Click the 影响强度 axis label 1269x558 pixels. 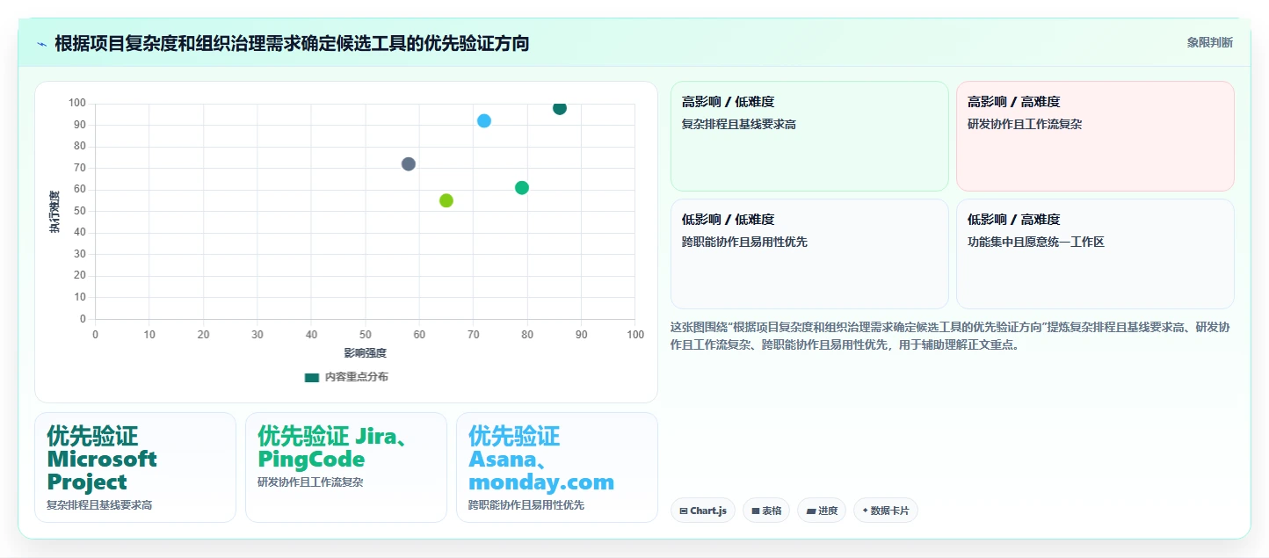[x=366, y=353]
